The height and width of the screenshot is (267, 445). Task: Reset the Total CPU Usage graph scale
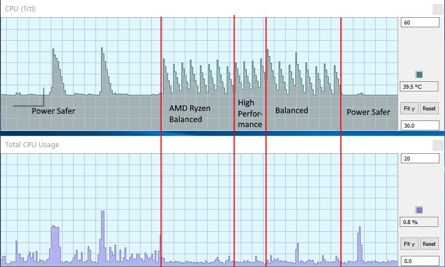pos(429,244)
